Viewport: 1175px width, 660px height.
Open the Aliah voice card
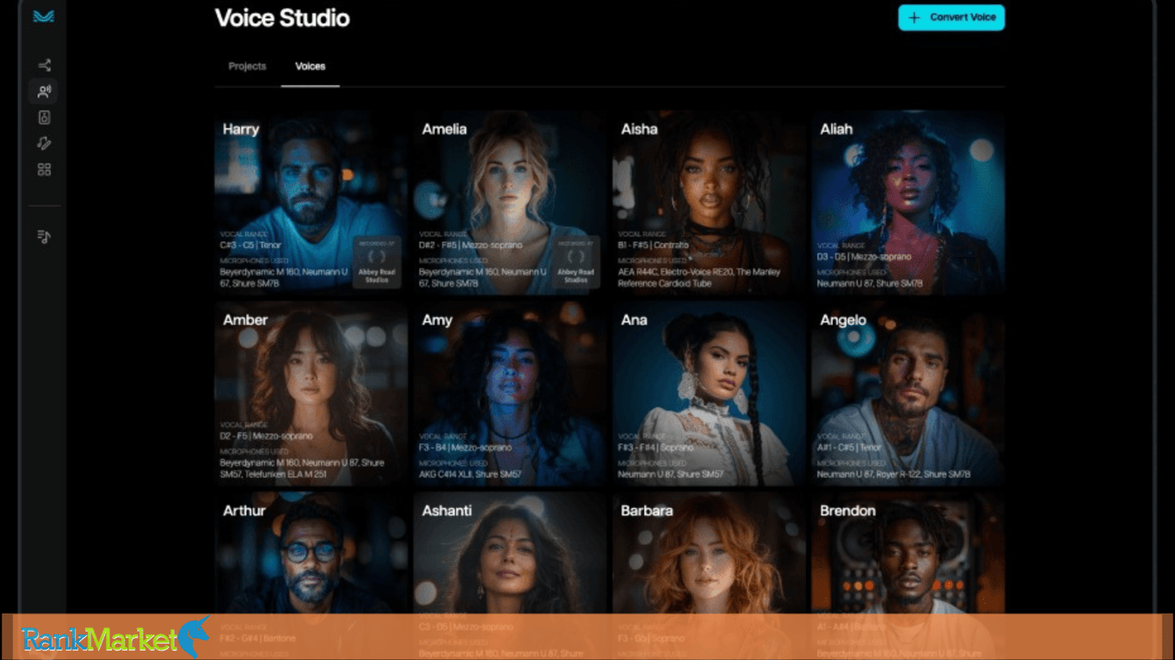pyautogui.click(x=908, y=203)
